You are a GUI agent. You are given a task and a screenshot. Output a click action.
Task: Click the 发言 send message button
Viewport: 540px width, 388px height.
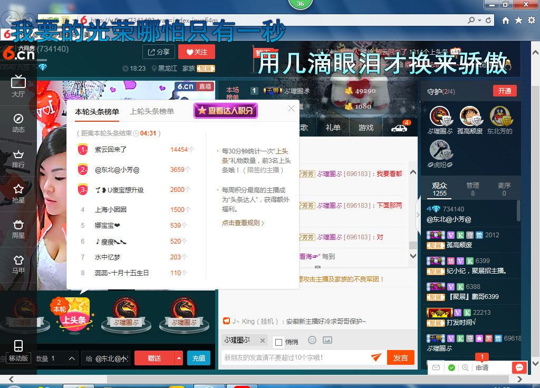coord(401,358)
